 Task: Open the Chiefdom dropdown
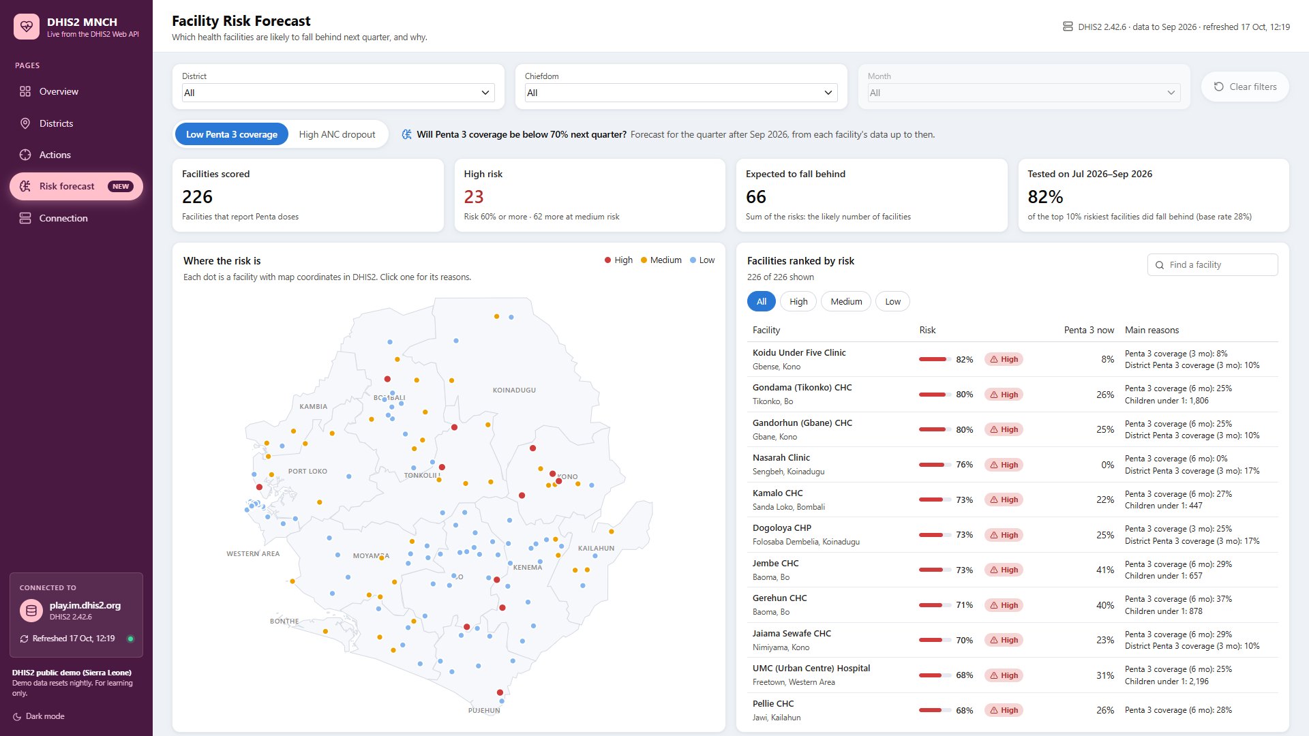[x=681, y=93]
